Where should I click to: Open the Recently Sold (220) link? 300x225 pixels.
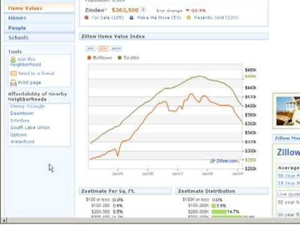216,17
